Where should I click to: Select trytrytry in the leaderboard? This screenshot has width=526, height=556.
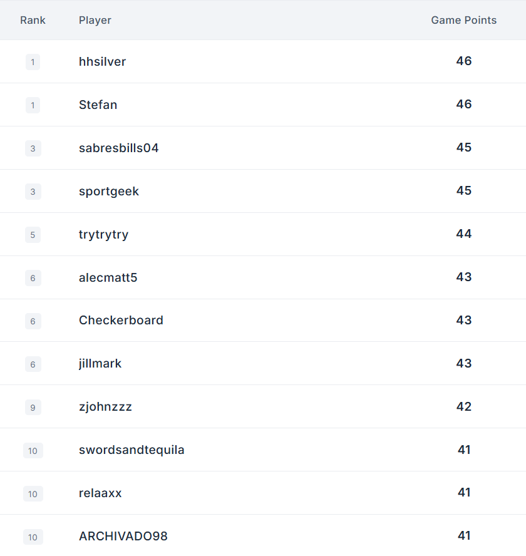[103, 235]
